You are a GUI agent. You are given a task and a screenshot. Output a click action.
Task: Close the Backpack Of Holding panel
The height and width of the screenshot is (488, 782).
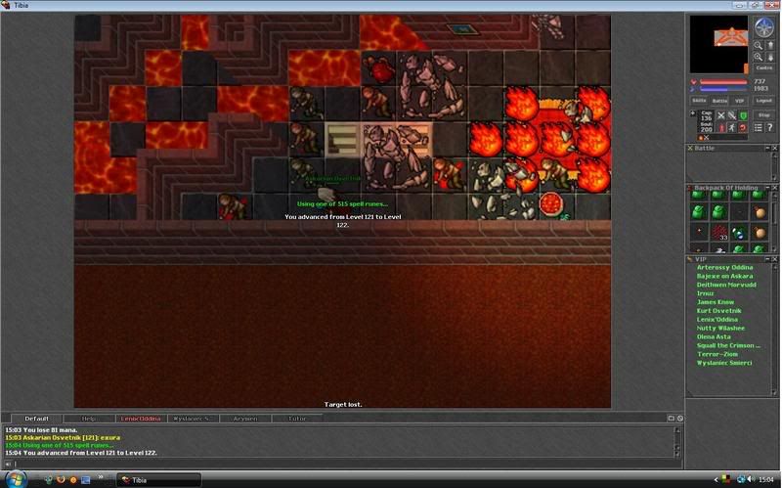775,188
